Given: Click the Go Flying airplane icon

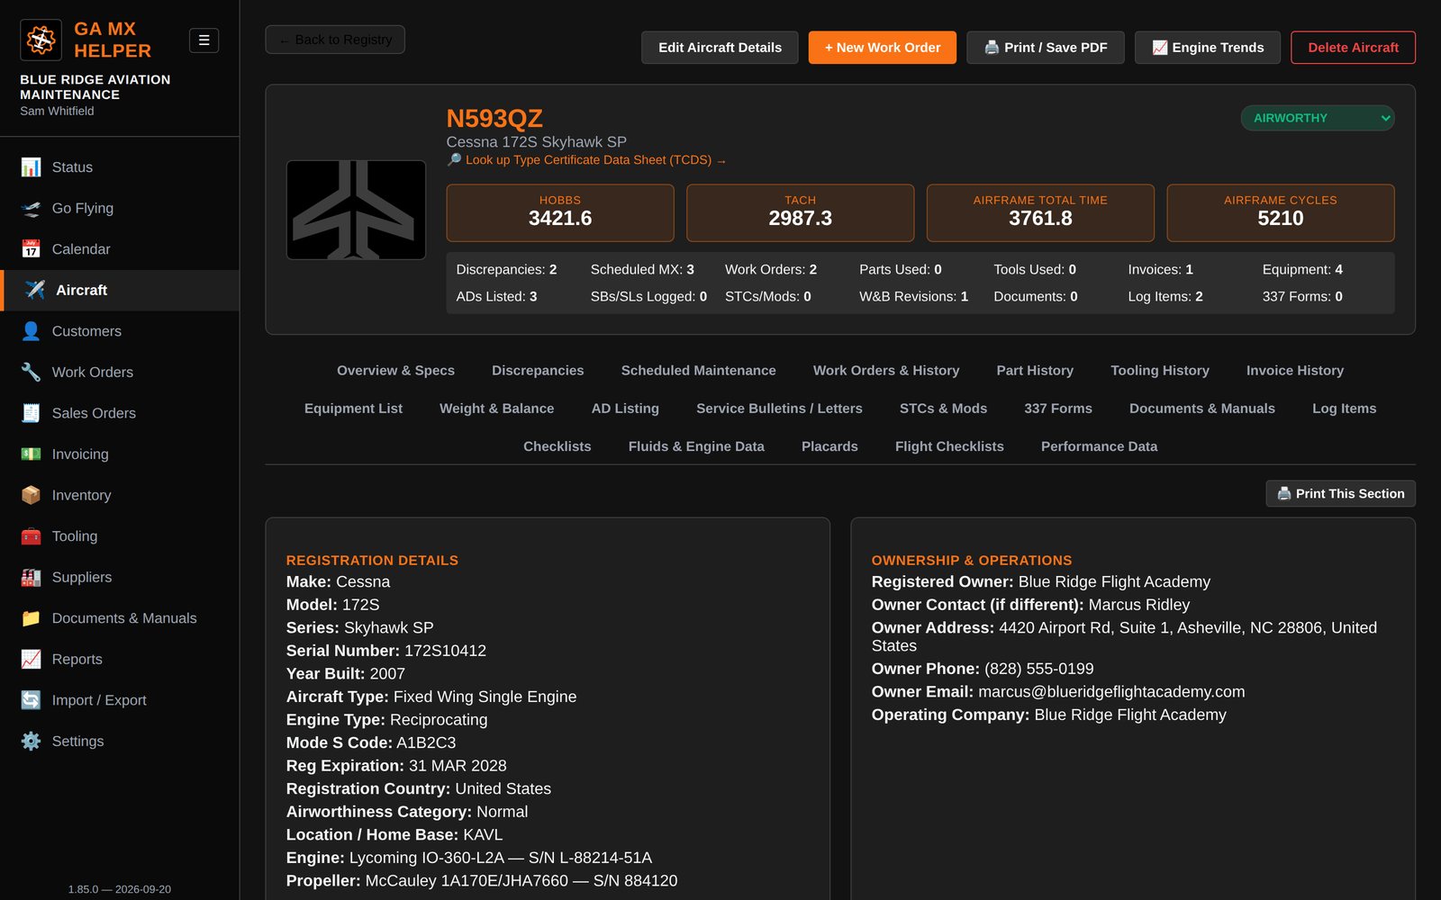Looking at the screenshot, I should click(31, 208).
